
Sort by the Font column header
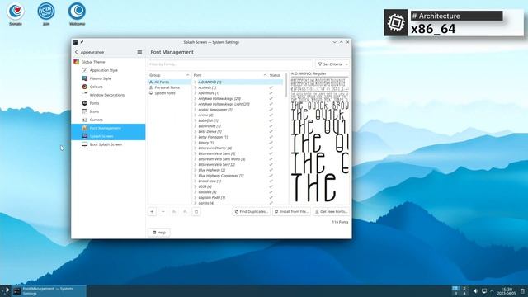[230, 75]
